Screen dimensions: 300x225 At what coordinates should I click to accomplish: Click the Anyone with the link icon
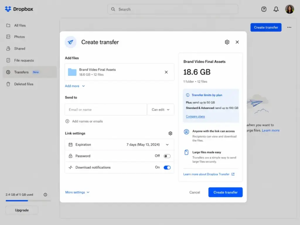click(186, 132)
